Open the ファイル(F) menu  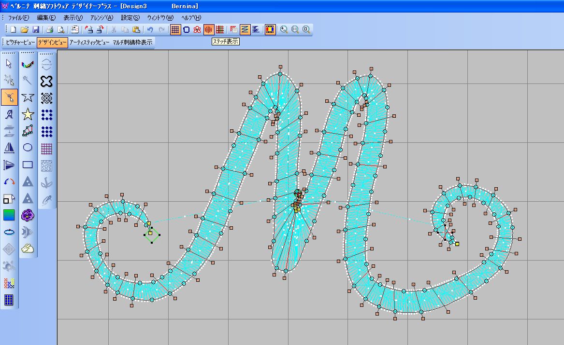[18, 17]
